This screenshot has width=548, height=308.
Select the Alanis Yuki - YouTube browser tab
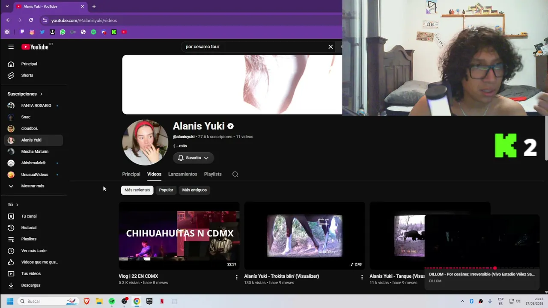pyautogui.click(x=50, y=6)
